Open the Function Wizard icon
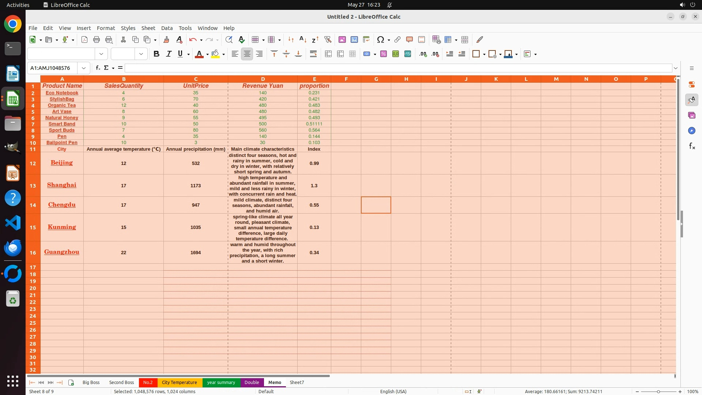This screenshot has width=702, height=395. 98,68
